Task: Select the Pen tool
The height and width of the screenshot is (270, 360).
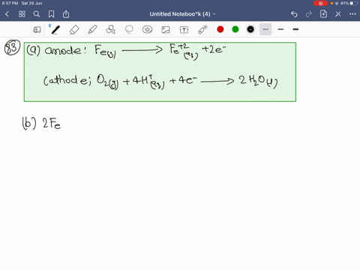Action: 55,29
